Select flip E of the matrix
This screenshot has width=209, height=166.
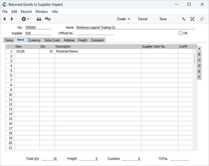coord(199,71)
